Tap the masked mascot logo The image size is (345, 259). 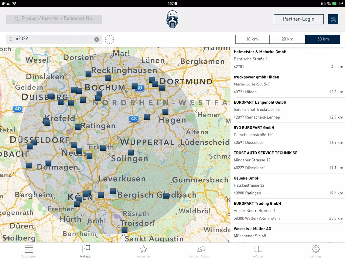(x=172, y=19)
